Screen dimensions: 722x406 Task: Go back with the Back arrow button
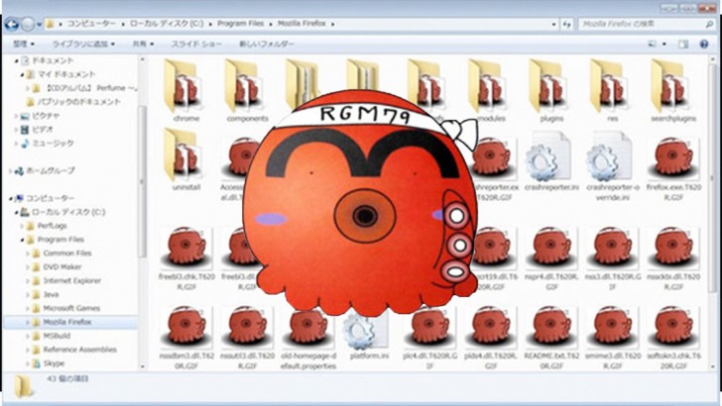(12, 24)
